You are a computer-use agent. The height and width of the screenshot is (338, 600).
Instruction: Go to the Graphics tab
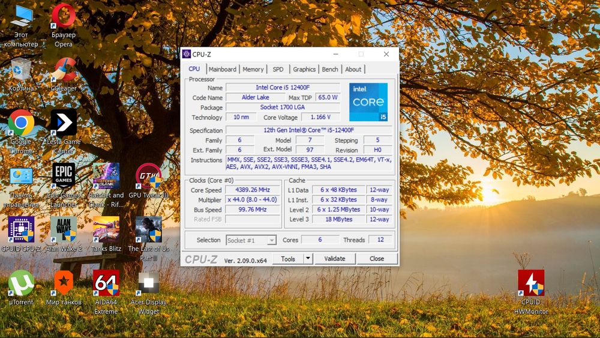pyautogui.click(x=304, y=69)
